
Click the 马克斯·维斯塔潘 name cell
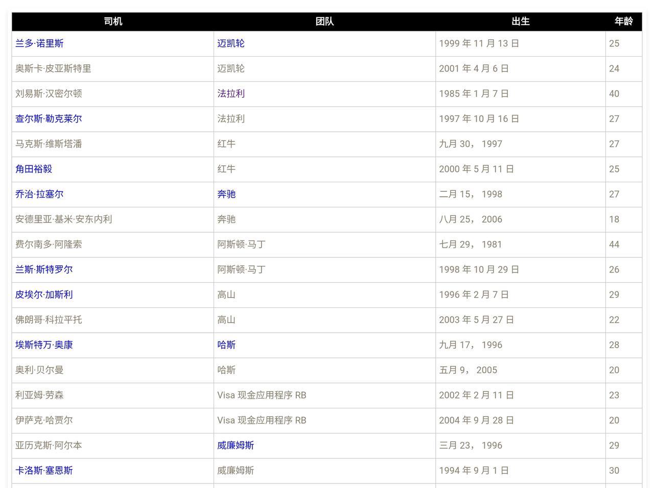[x=49, y=144]
